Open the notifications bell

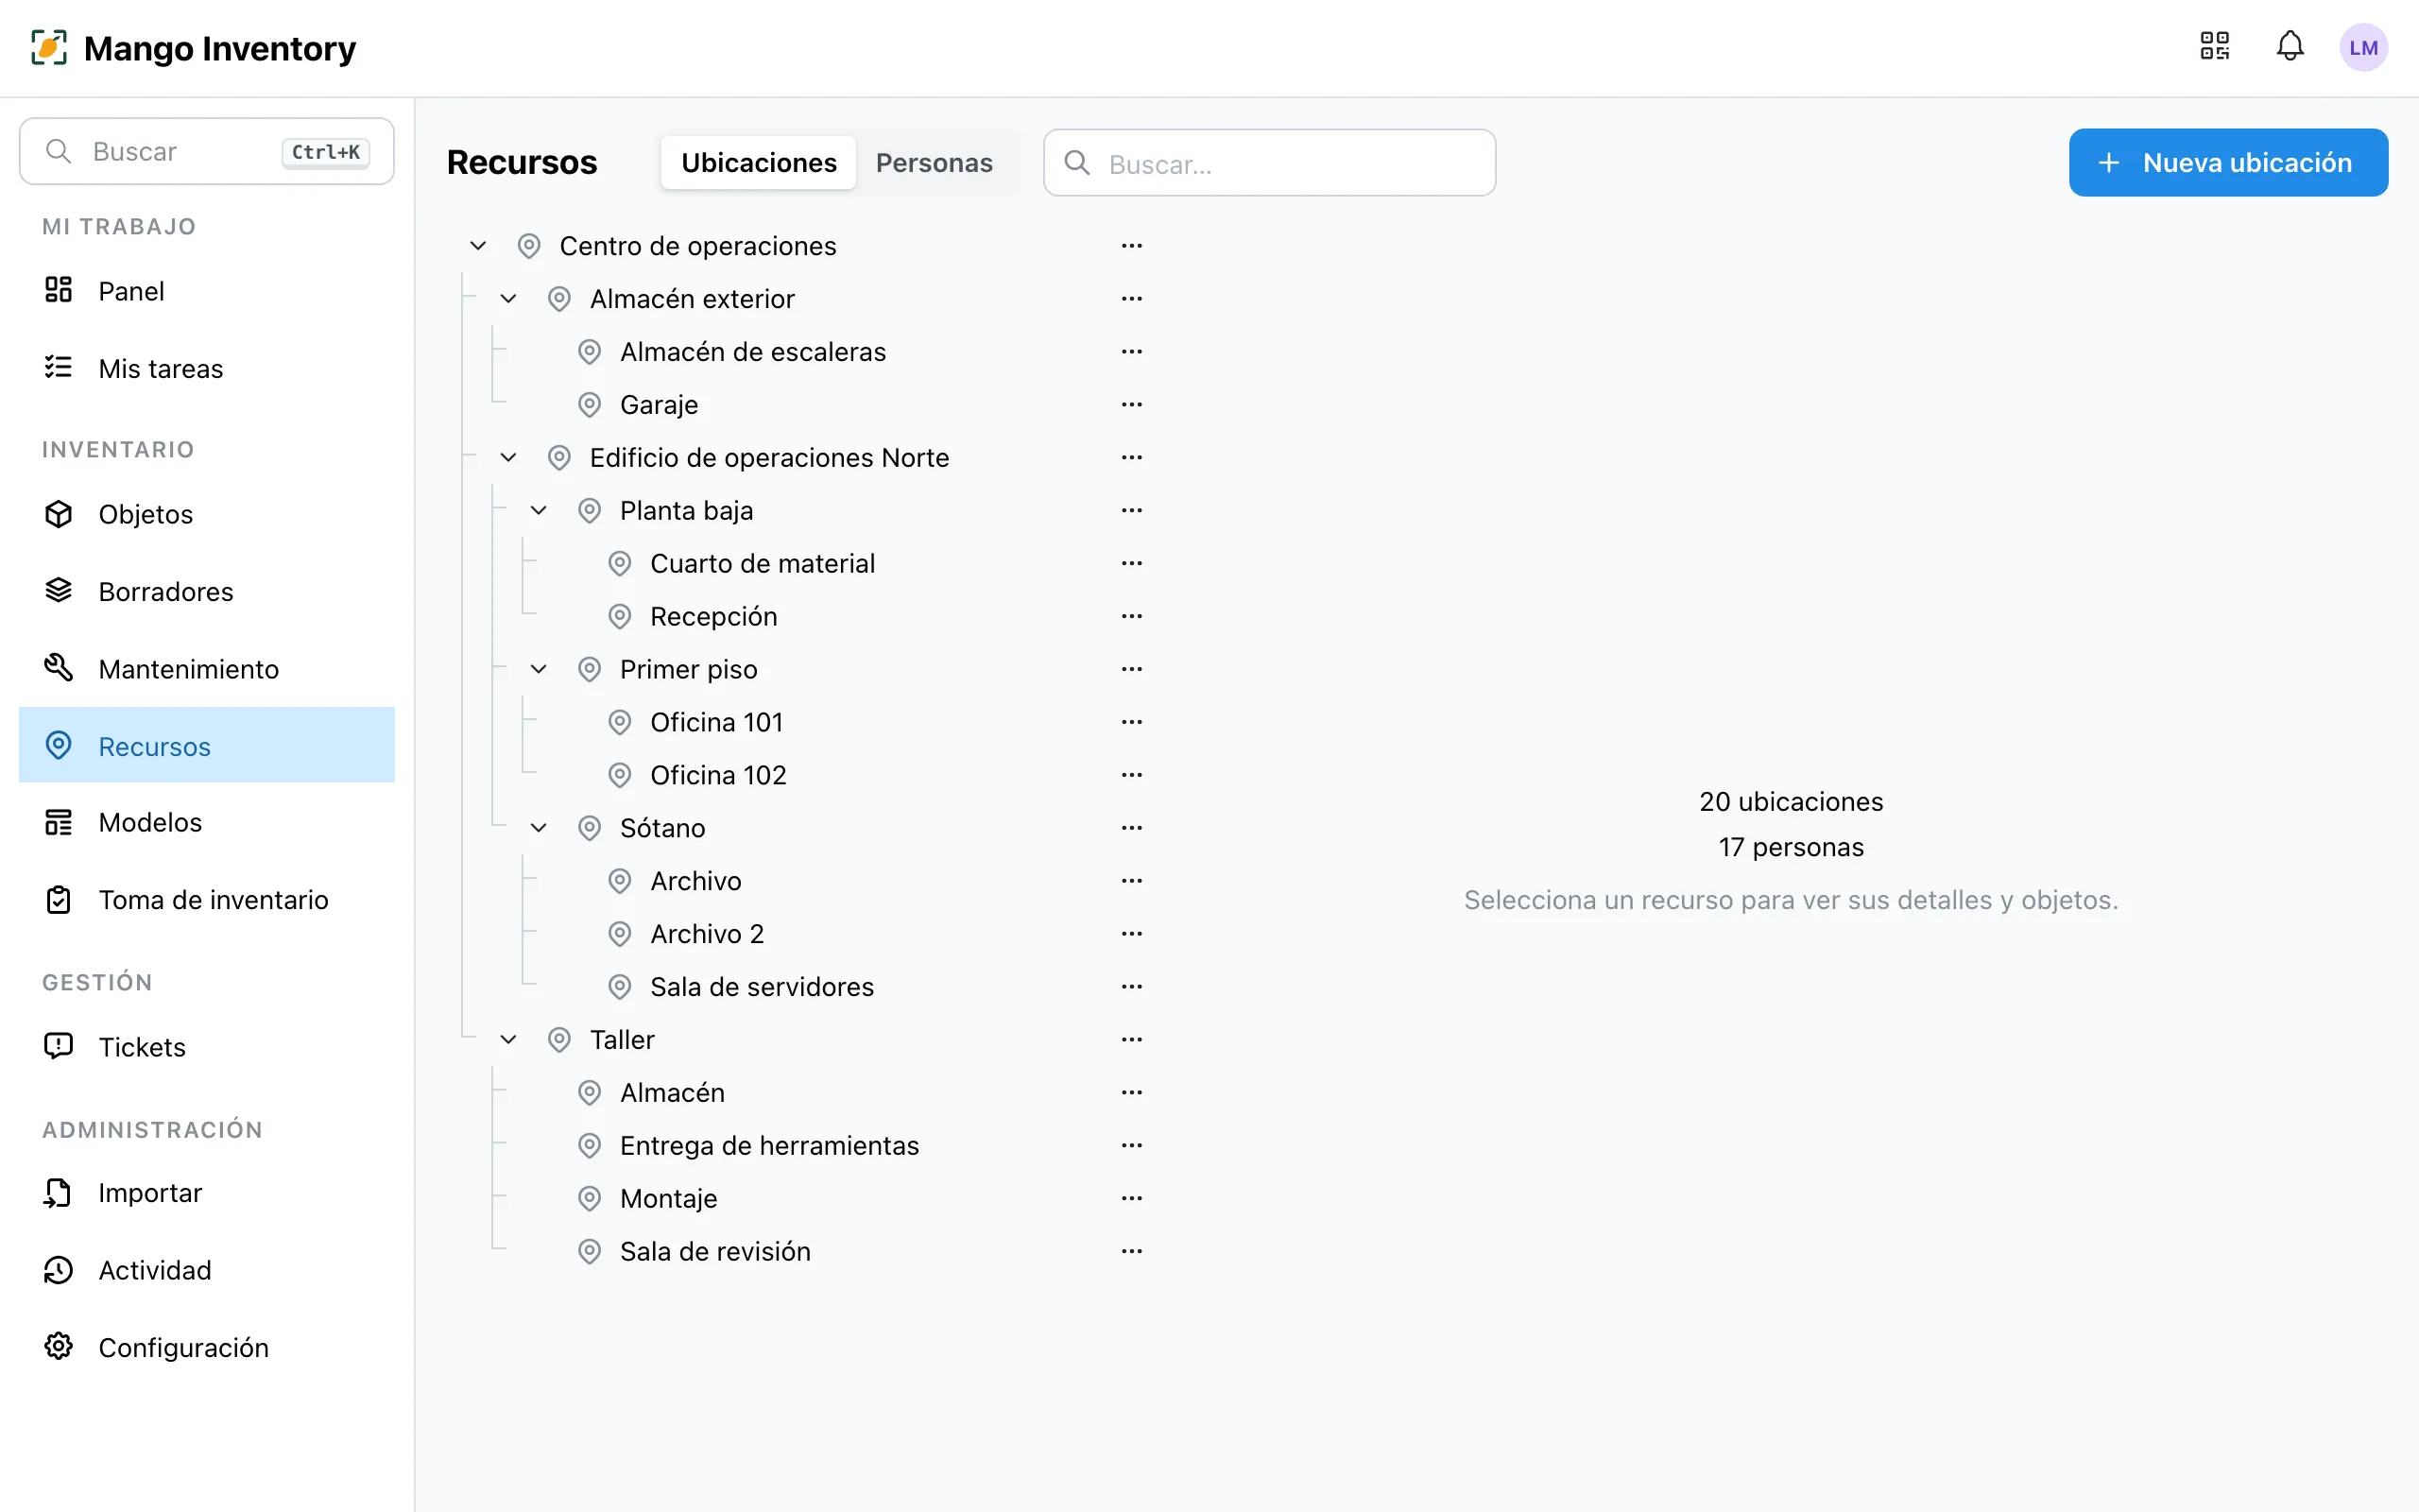coord(2290,46)
